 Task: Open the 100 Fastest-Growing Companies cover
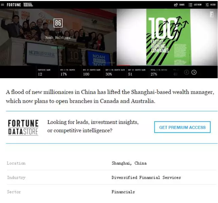coord(168,37)
